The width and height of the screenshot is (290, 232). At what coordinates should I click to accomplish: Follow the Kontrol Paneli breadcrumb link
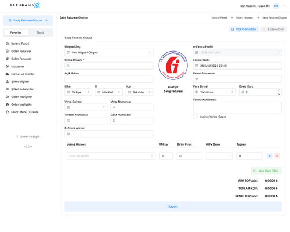pos(219,17)
